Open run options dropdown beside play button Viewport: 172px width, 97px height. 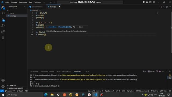pos(164,7)
